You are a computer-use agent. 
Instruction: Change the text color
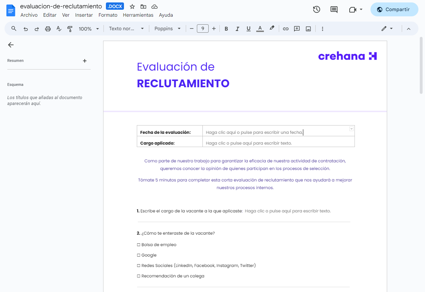pyautogui.click(x=260, y=29)
